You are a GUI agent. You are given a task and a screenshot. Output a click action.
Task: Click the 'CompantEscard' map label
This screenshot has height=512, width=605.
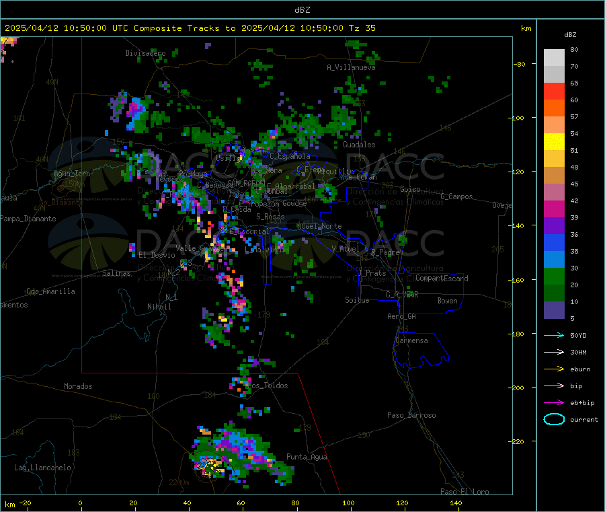tap(442, 278)
